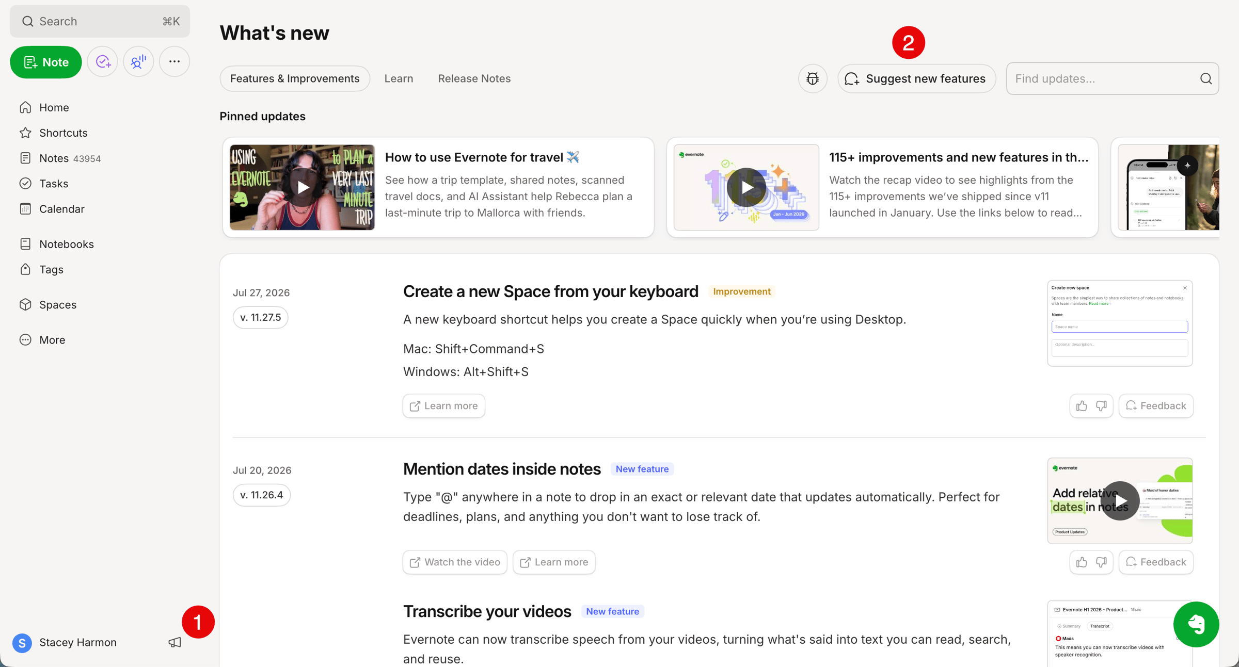Screen dimensions: 1239x667
Task: Play the Add relative dates in notes video
Action: (x=1120, y=500)
